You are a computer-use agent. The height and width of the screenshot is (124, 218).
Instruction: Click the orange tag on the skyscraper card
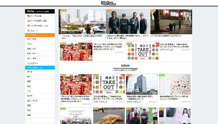(x=129, y=75)
